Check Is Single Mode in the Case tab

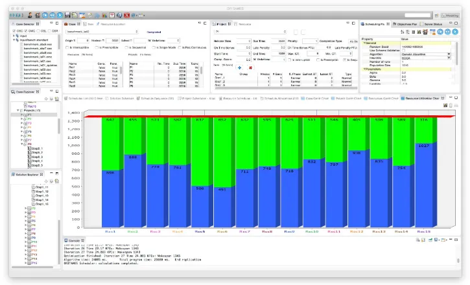point(154,47)
